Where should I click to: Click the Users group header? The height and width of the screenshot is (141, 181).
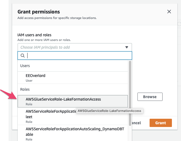pos(25,66)
